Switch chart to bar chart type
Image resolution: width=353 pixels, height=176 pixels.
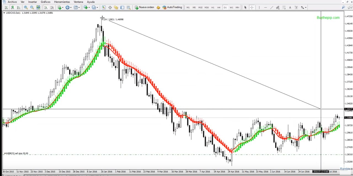point(6,7)
